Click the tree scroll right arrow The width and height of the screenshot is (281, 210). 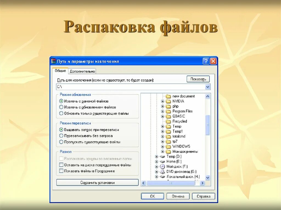coord(202,183)
